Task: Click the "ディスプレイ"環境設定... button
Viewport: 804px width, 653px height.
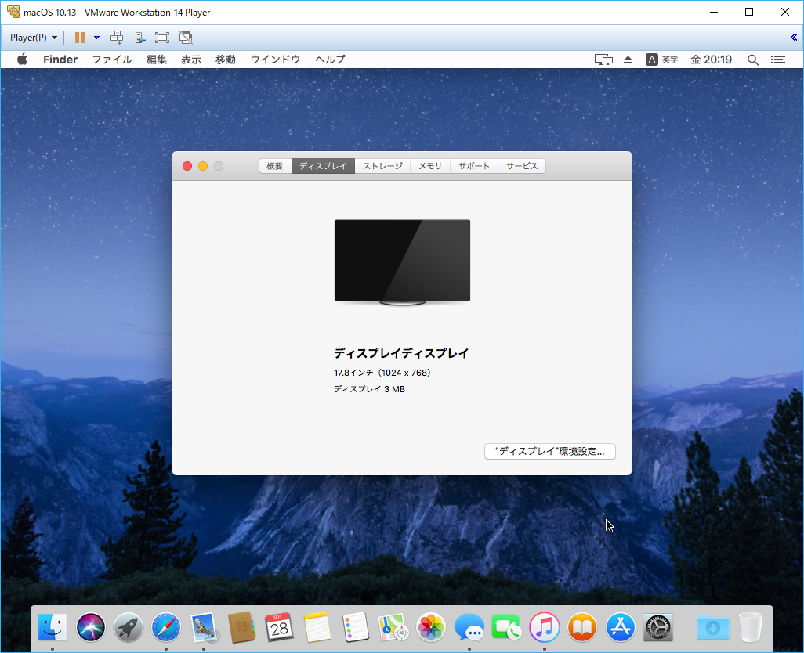Action: coord(549,452)
